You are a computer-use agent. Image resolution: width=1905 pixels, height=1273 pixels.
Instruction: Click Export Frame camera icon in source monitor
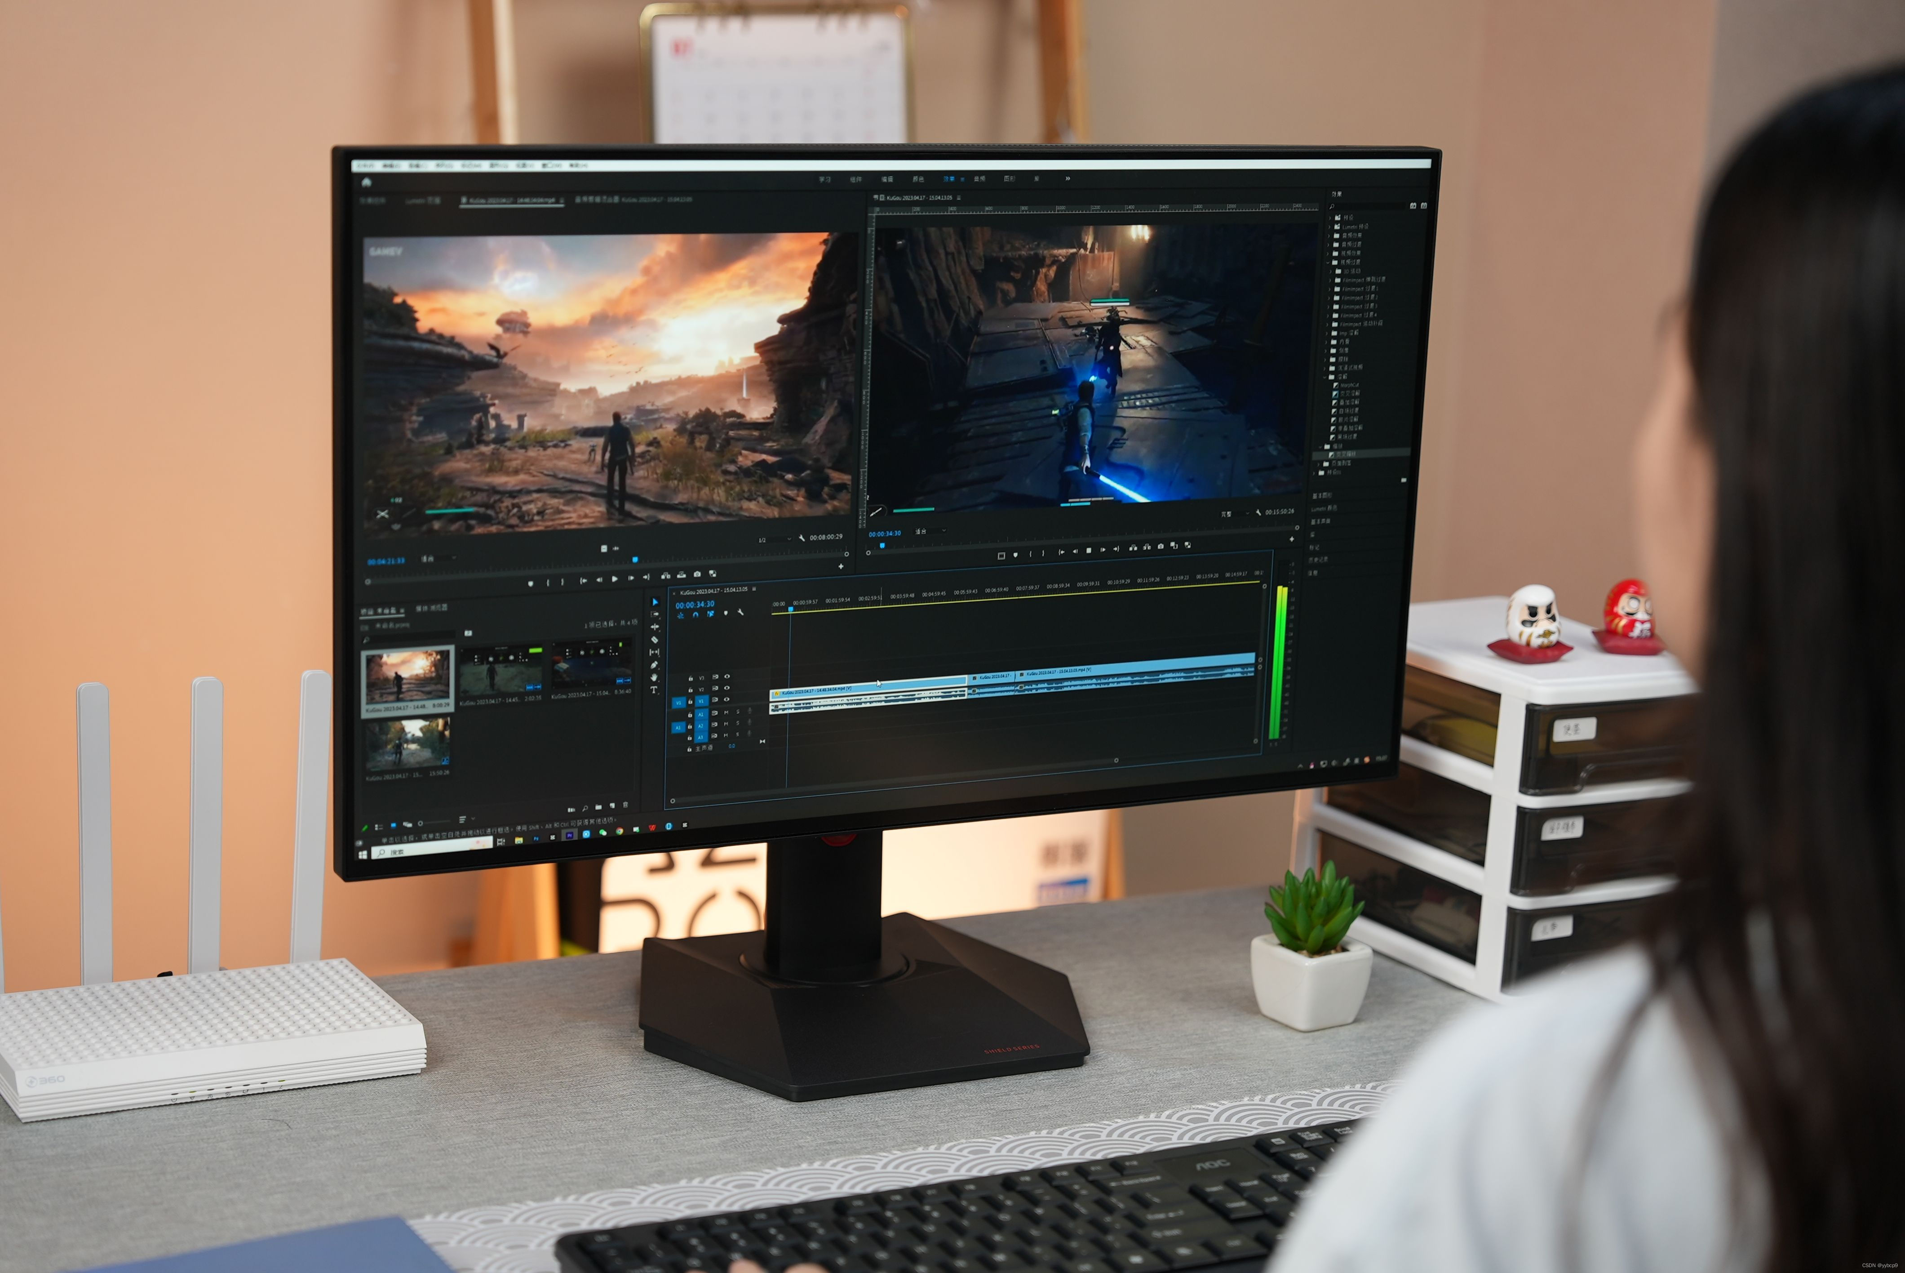[x=697, y=574]
